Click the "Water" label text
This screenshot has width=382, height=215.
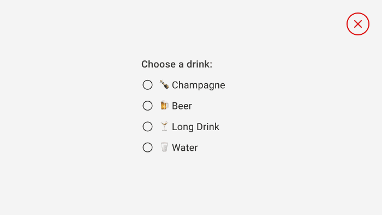click(x=185, y=148)
